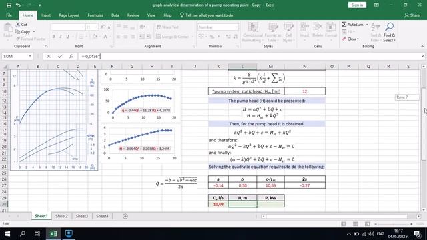Switch to Sheet2 tab
427x240 pixels.
click(x=61, y=216)
